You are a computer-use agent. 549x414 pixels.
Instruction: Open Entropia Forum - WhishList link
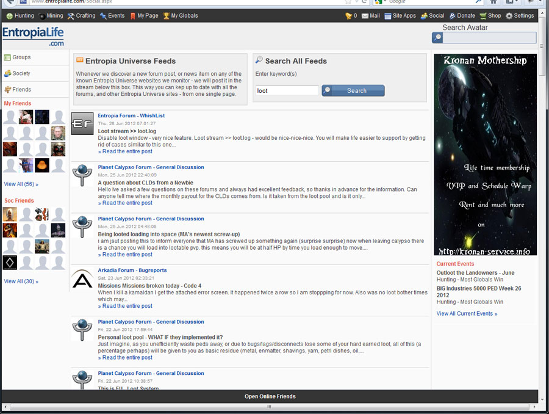(x=131, y=115)
